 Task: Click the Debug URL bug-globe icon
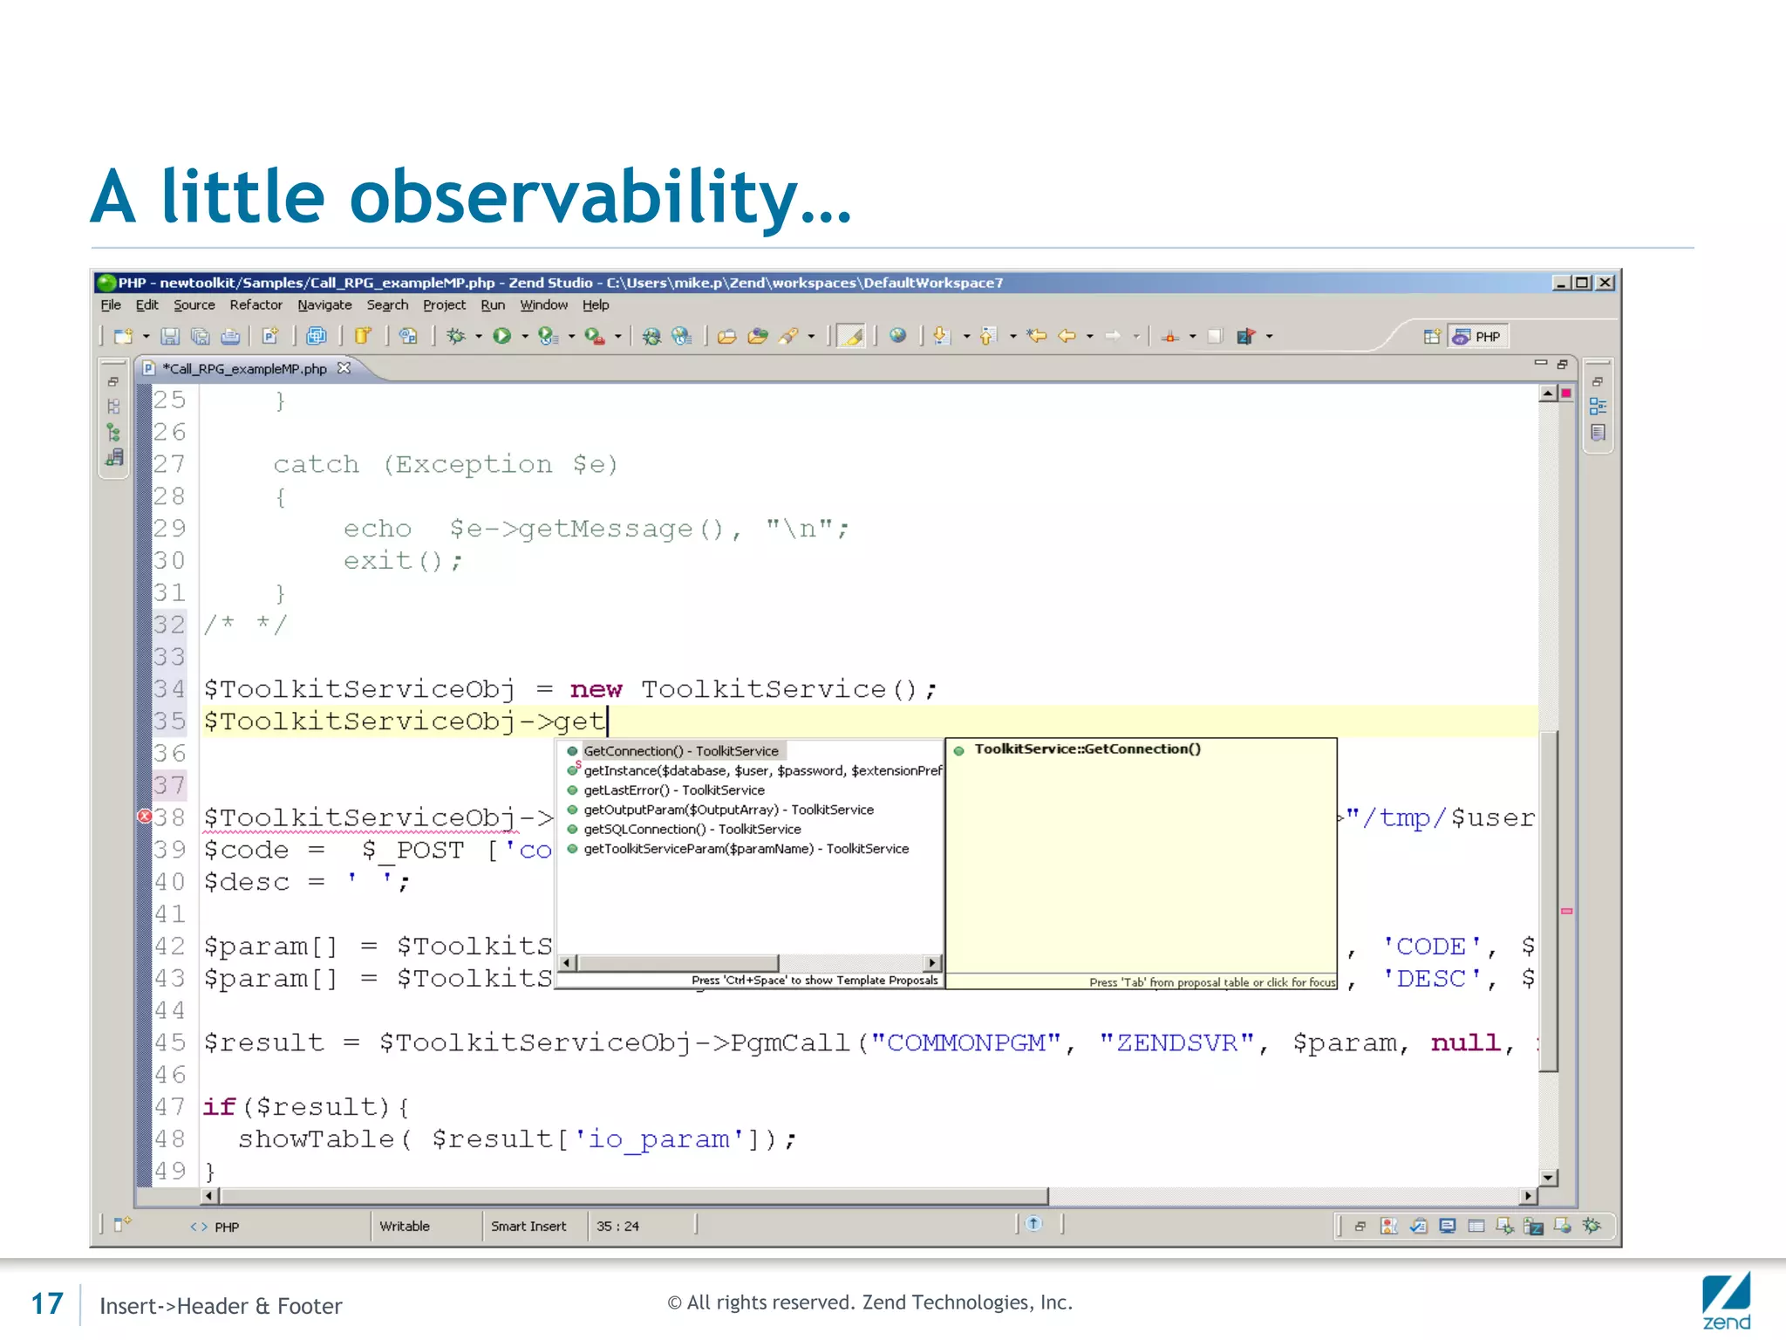[651, 336]
